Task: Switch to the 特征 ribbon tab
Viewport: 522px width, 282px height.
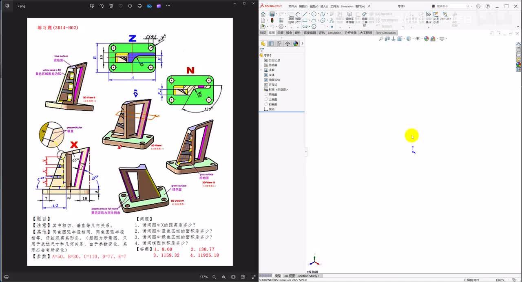Action: coord(263,33)
